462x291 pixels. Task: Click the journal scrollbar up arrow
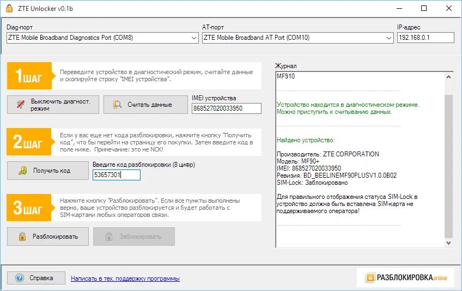pos(448,77)
